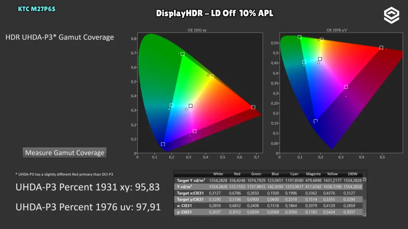This screenshot has height=229, width=408.
Task: Click the cell showing 411,6582
Action: tap(313, 187)
